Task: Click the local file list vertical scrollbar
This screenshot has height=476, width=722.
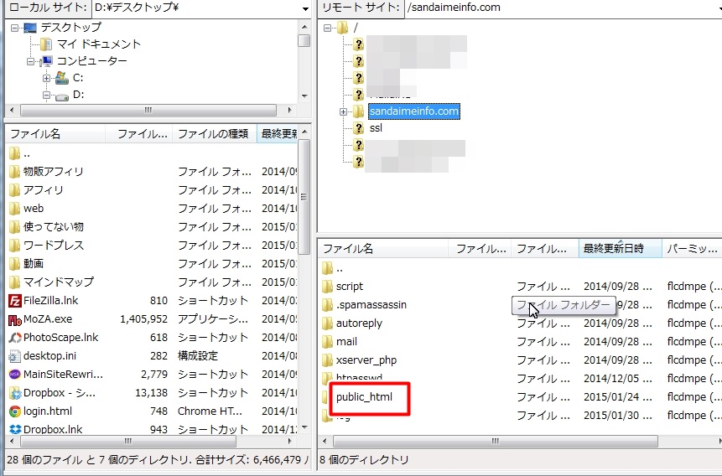Action: [304, 197]
